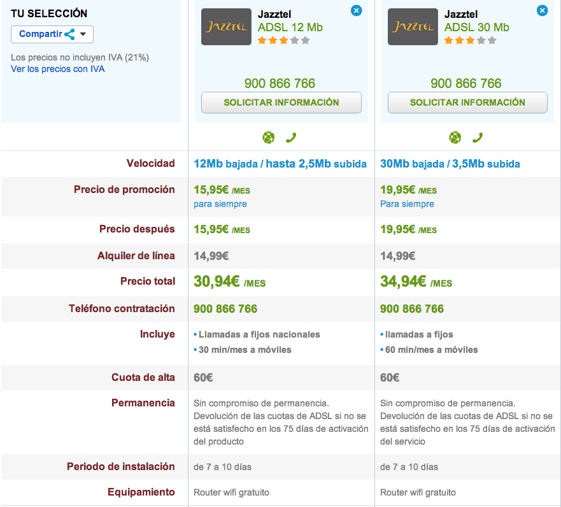Click 14,99€ line rental for 12 Mb plan

click(x=211, y=256)
